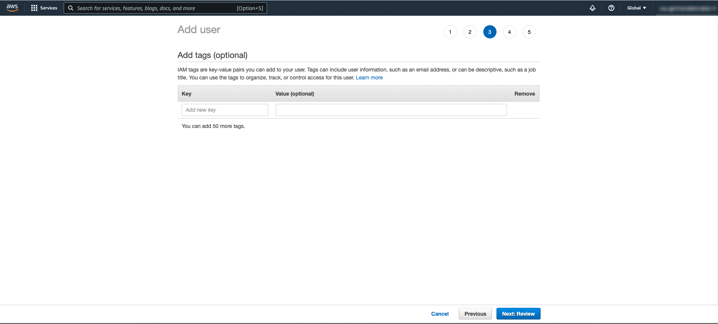Open the notifications bell
The width and height of the screenshot is (718, 324).
593,8
